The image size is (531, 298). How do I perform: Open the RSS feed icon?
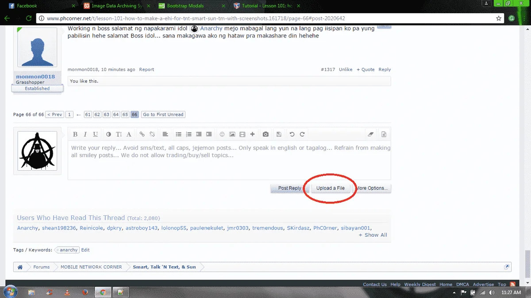[x=512, y=284]
